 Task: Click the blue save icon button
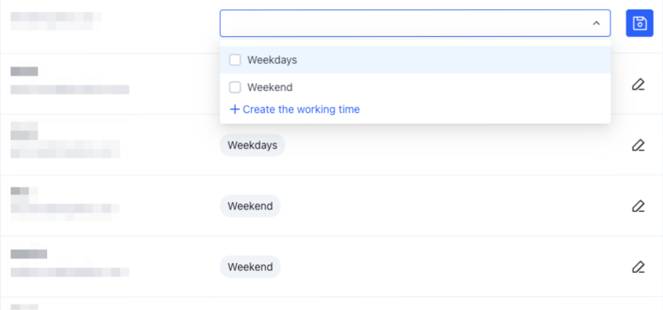click(640, 23)
